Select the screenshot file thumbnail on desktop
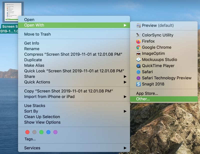Image resolution: width=200 pixels, height=154 pixels. [x=13, y=12]
